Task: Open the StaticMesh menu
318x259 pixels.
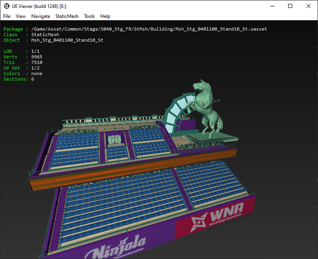Action: (x=67, y=16)
